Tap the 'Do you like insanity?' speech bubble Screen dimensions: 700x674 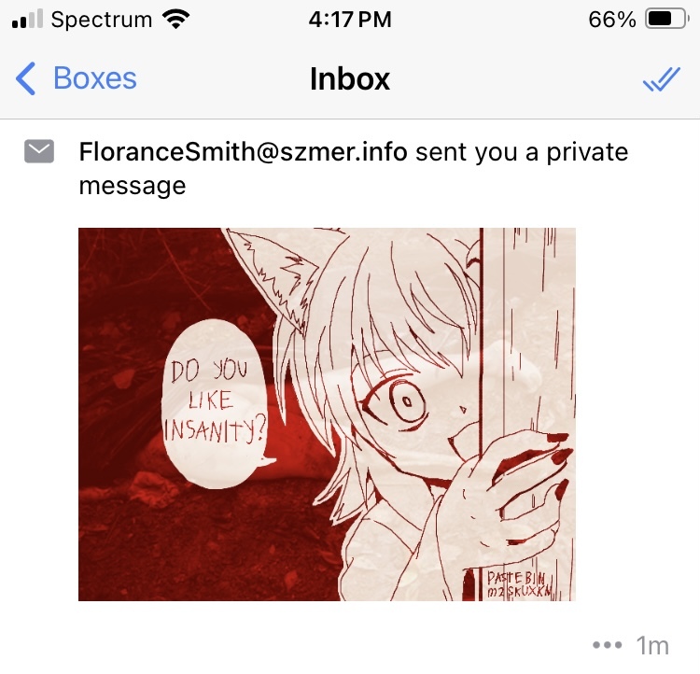click(x=216, y=404)
